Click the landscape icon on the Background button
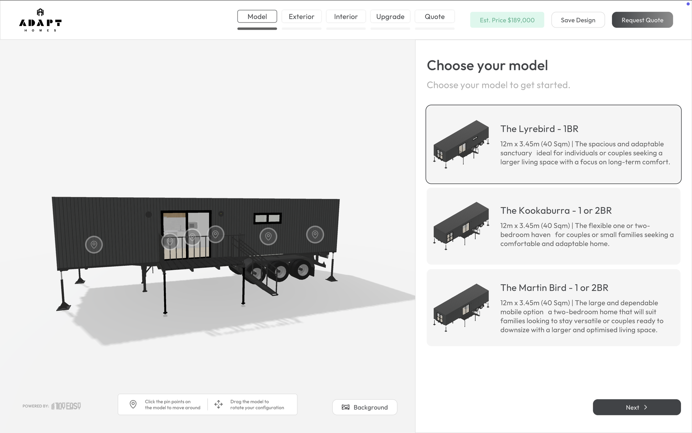 345,407
